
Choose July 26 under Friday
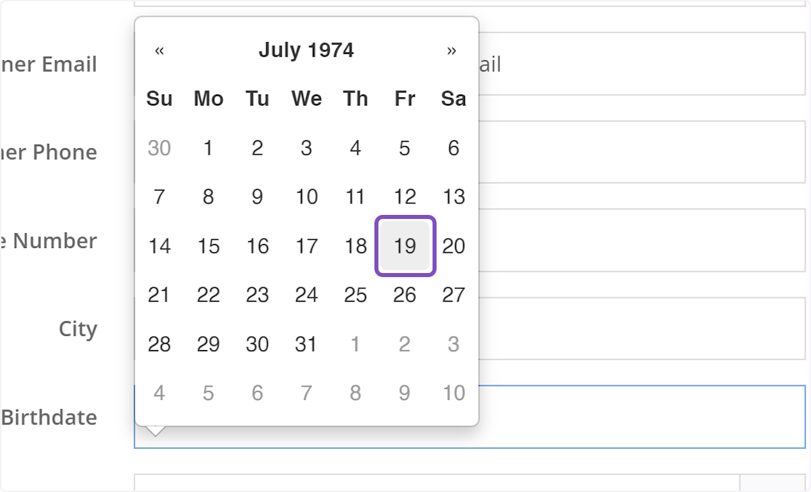pyautogui.click(x=405, y=295)
